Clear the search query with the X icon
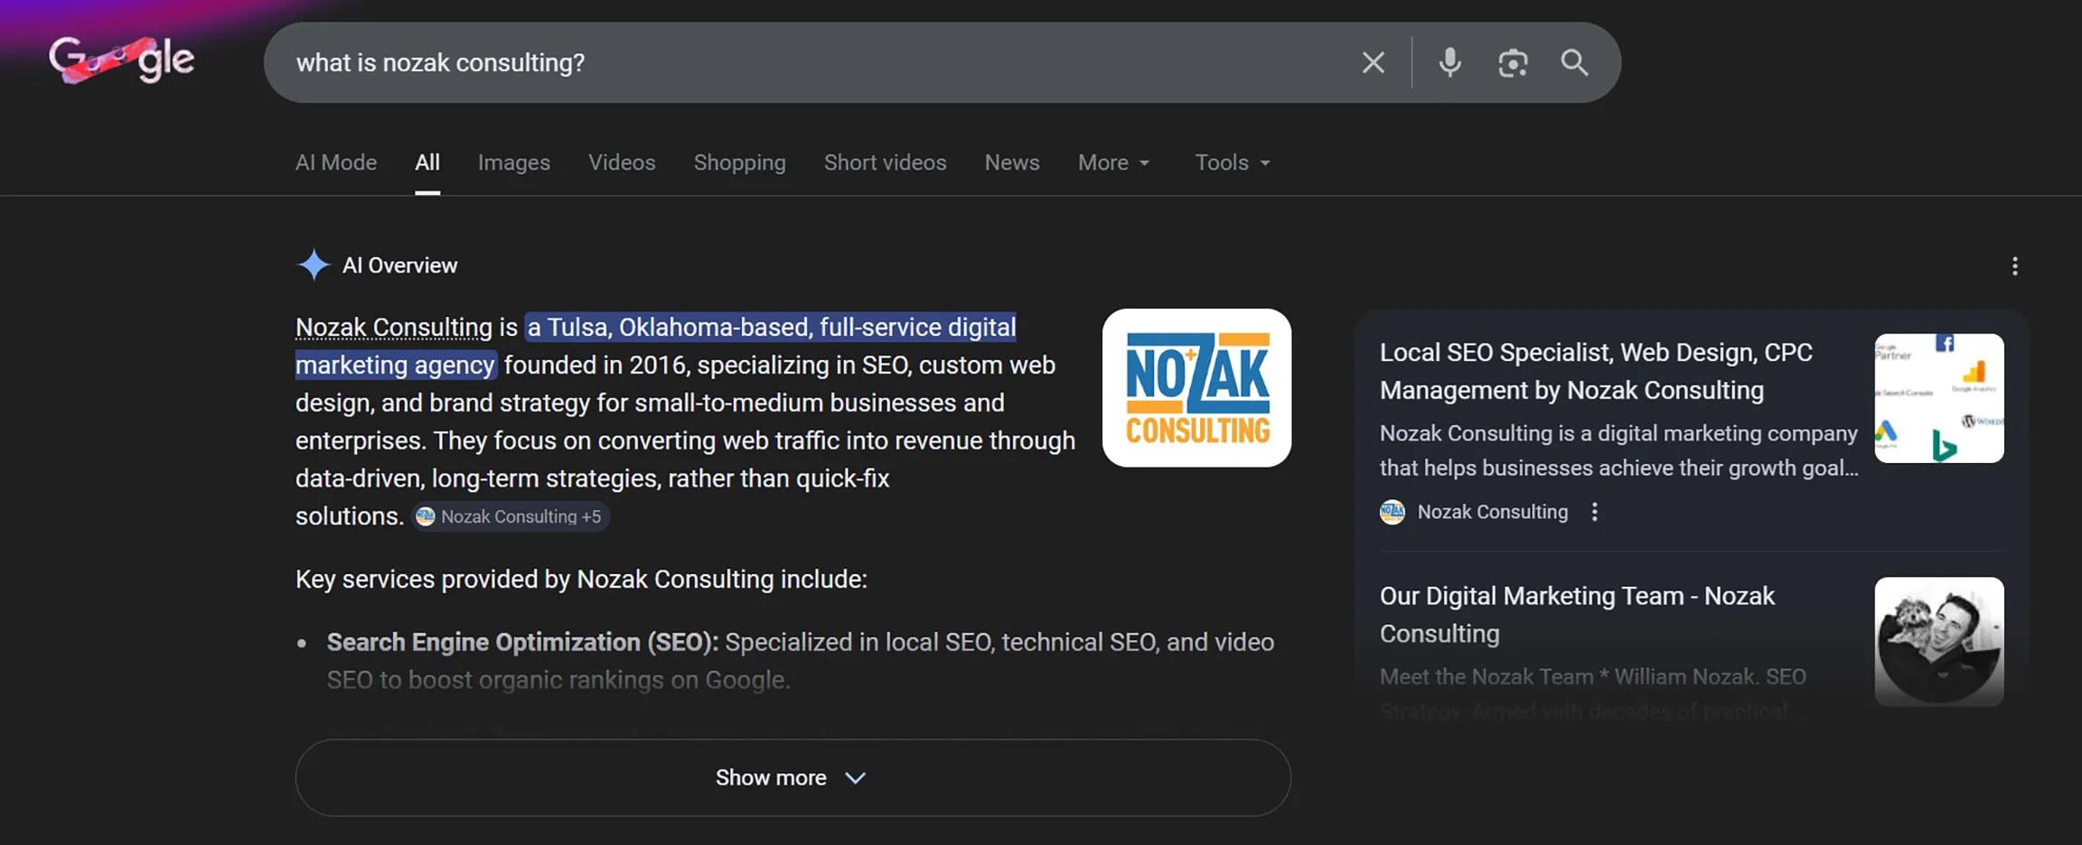Screen dimensions: 2082x845 click(x=1373, y=62)
